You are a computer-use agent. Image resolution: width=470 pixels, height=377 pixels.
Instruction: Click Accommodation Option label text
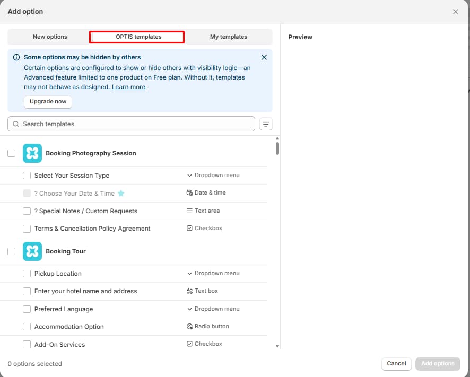pos(69,327)
